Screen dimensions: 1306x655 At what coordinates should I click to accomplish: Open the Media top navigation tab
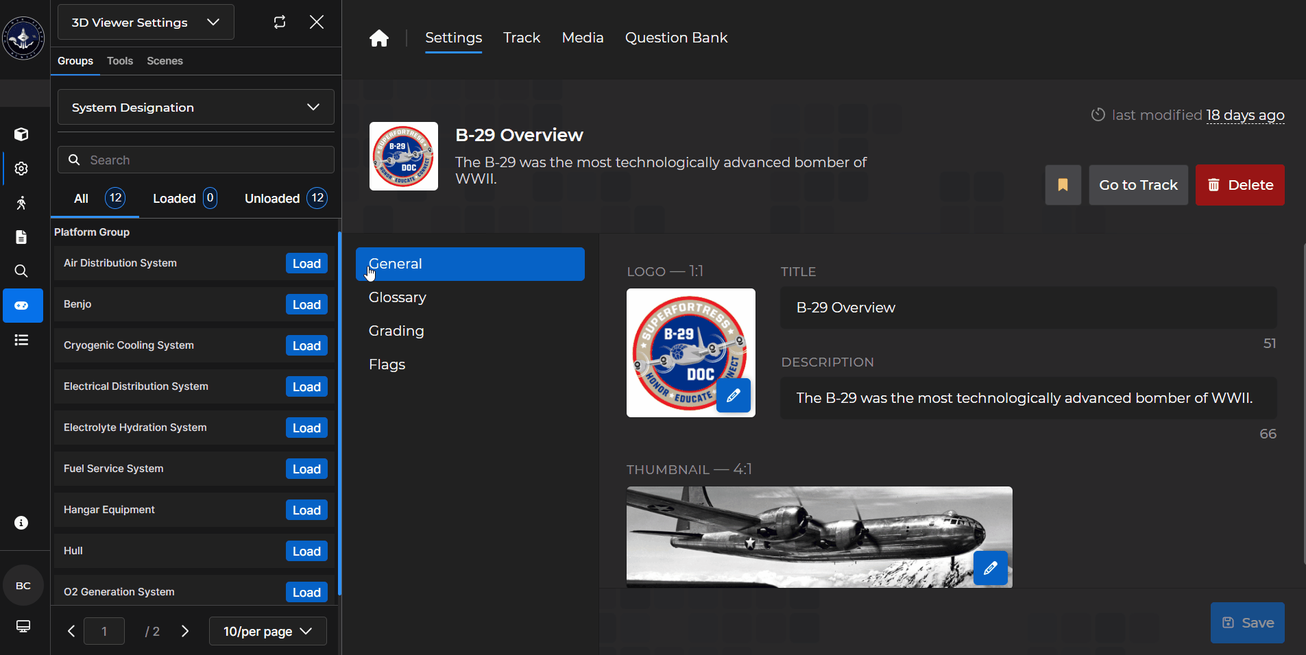[583, 38]
